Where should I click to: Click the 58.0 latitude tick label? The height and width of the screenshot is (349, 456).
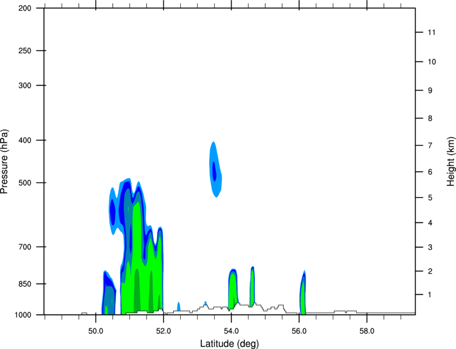[x=367, y=331]
